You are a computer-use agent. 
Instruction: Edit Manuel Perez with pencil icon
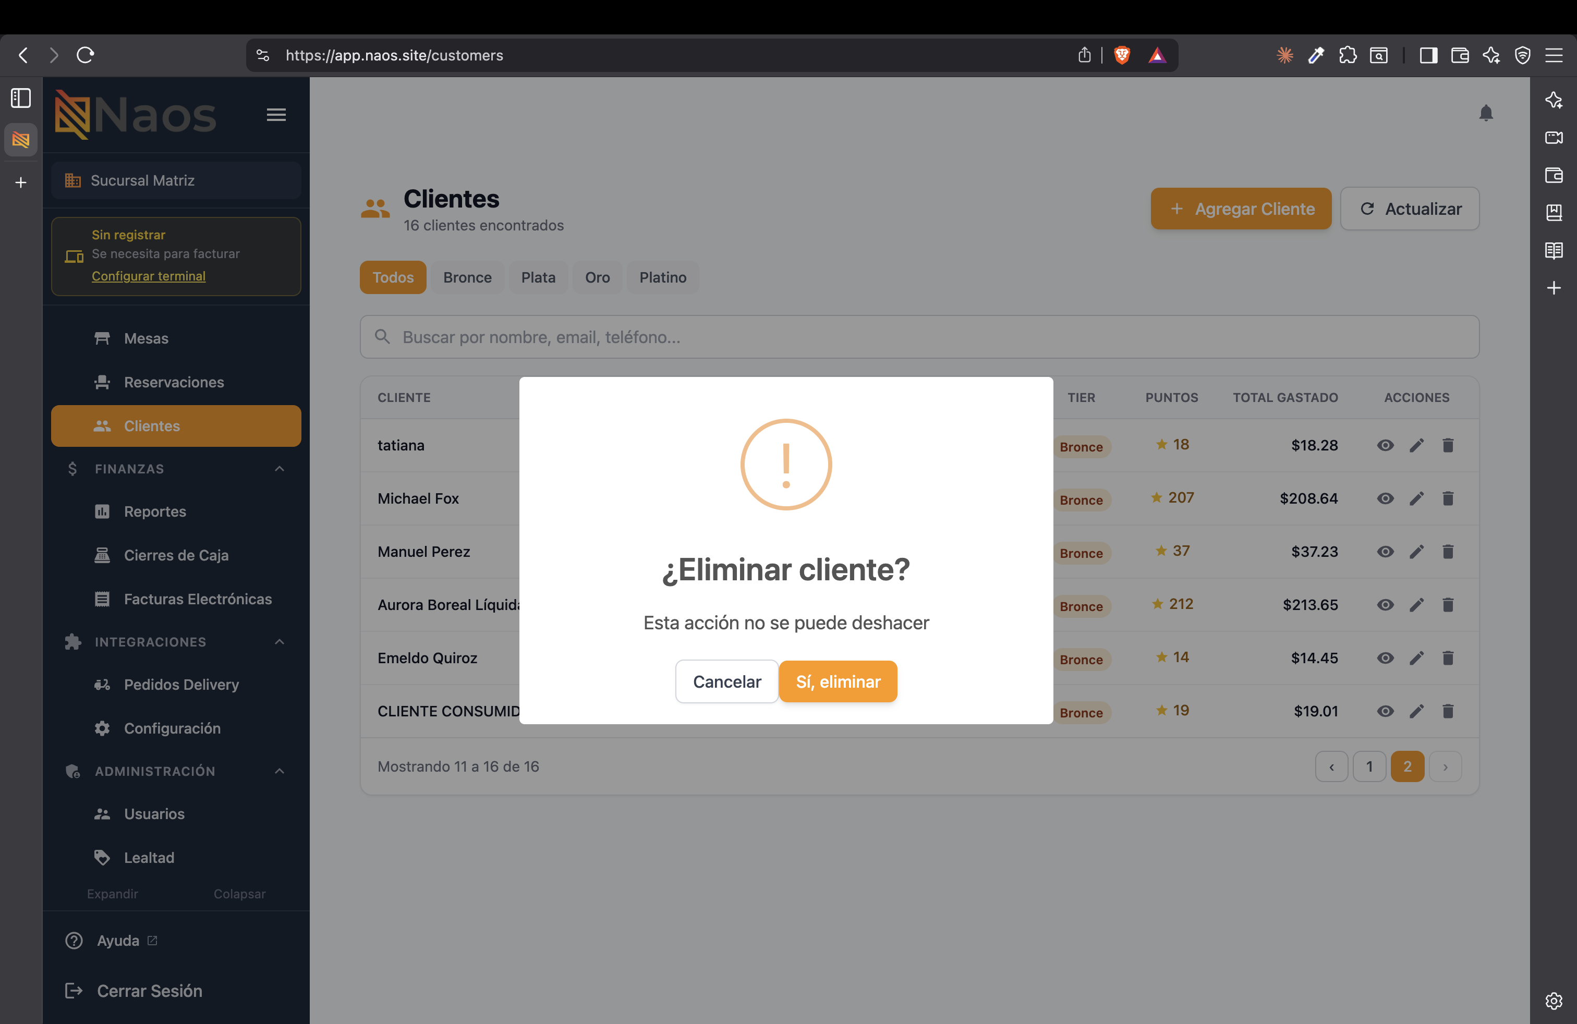click(x=1416, y=552)
